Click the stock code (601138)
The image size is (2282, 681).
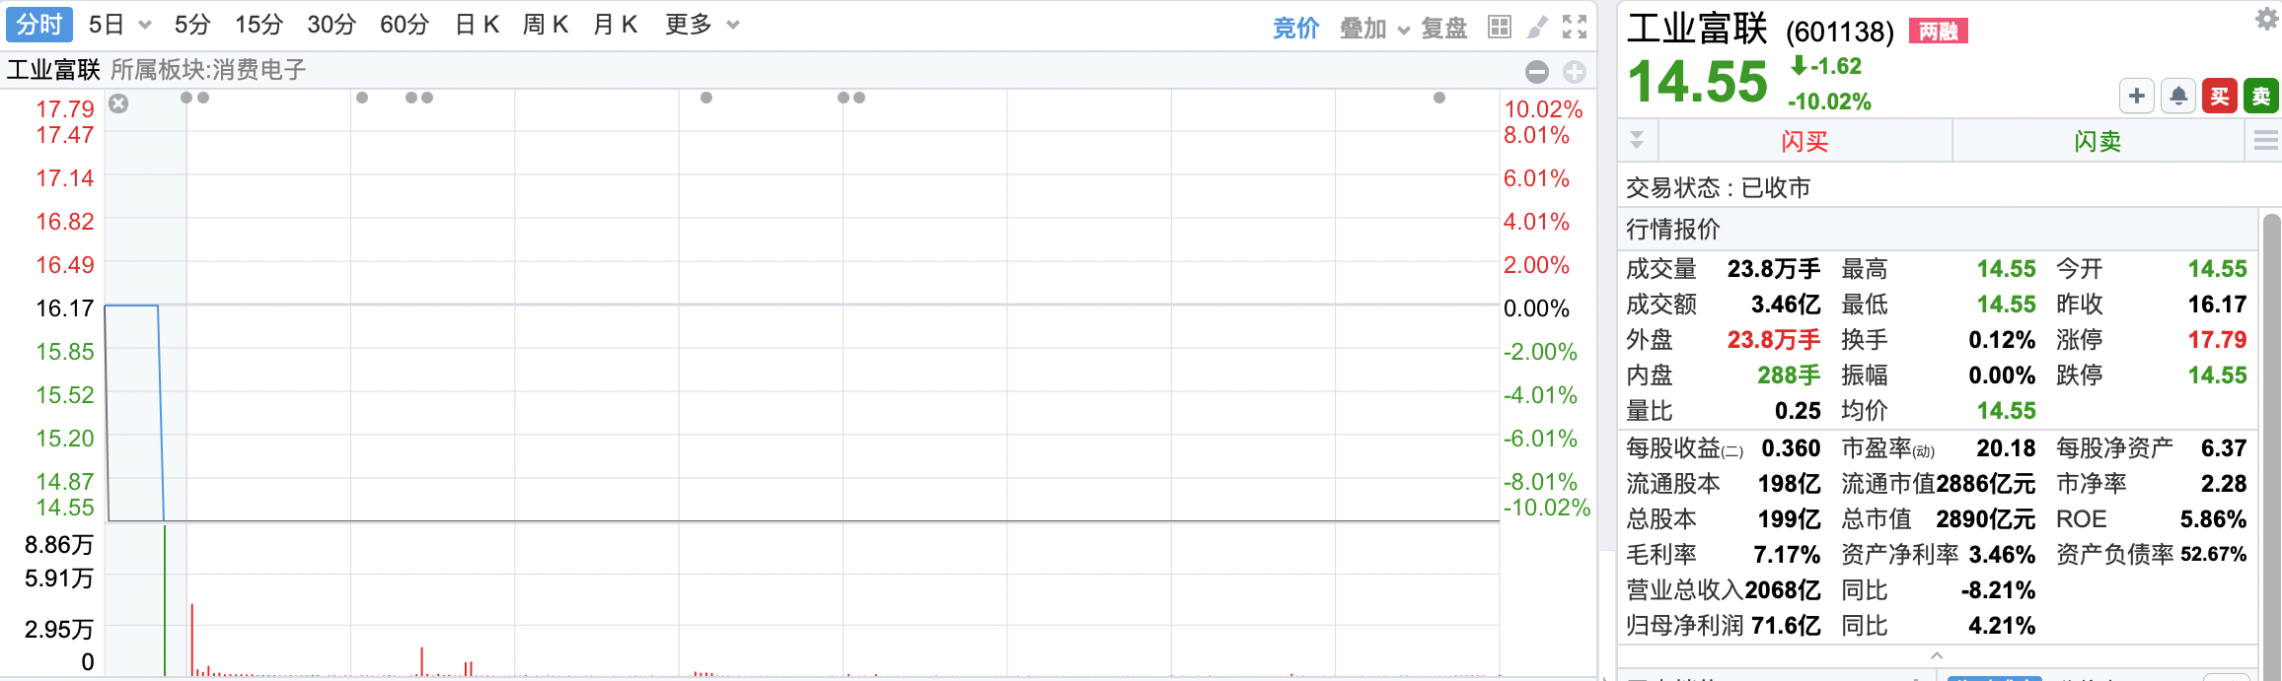pos(1840,33)
